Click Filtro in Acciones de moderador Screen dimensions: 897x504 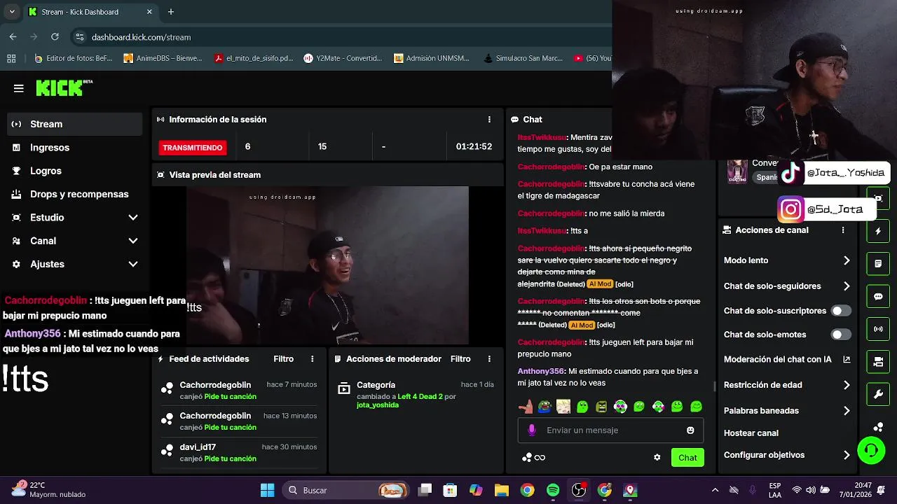[460, 359]
